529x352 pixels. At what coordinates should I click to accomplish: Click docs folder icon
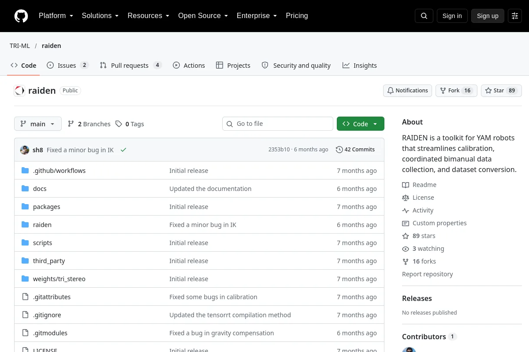point(25,188)
